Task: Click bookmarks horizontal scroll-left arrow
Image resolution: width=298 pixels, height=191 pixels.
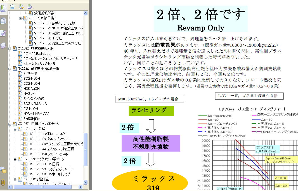Action: click(10, 187)
